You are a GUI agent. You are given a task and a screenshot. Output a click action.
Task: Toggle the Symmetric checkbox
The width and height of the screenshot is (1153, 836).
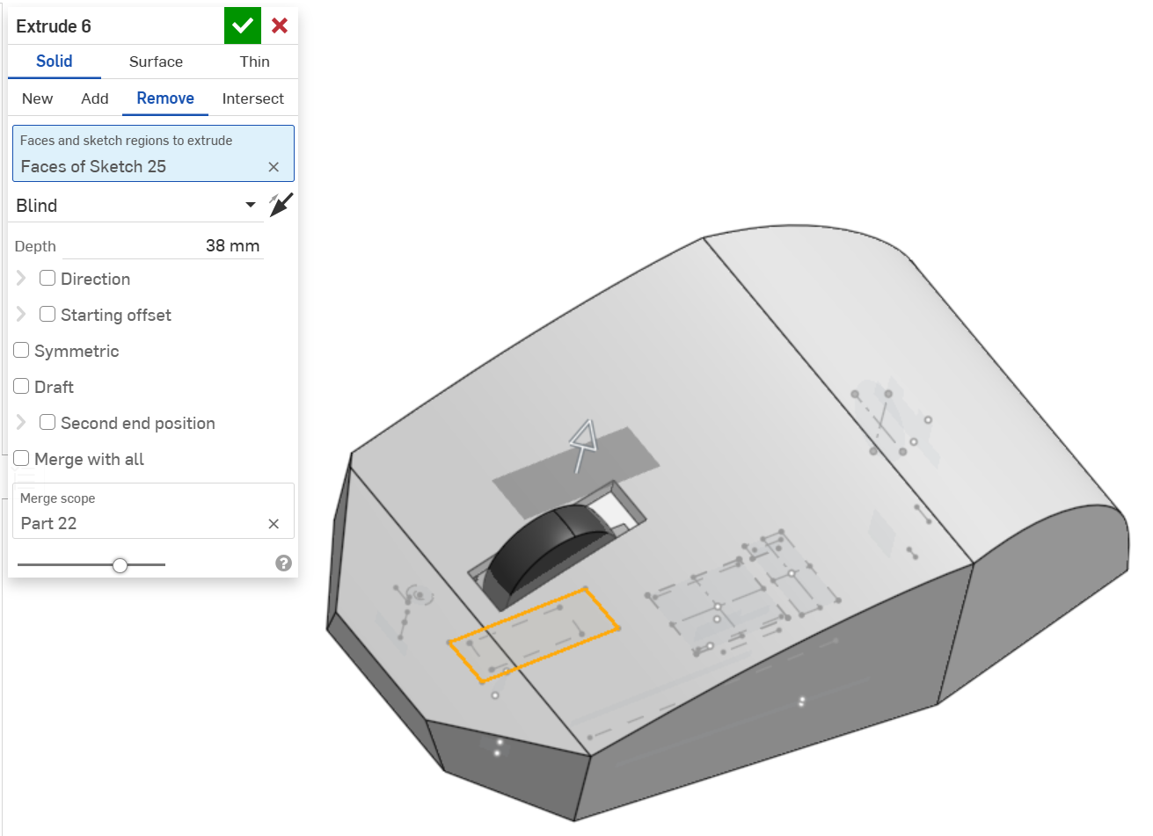pyautogui.click(x=22, y=351)
